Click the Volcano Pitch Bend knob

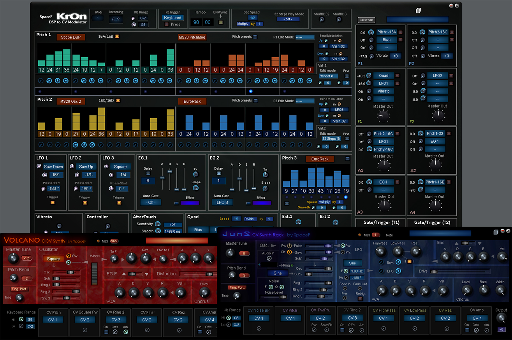click(x=14, y=278)
